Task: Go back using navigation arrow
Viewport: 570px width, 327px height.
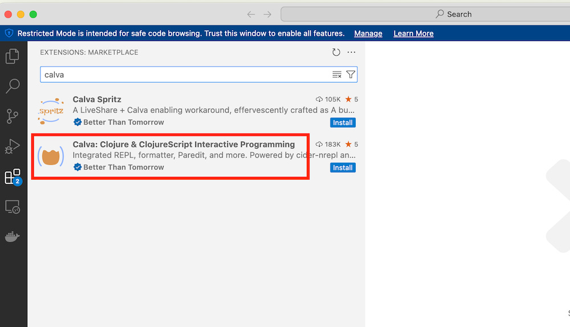Action: pyautogui.click(x=251, y=14)
